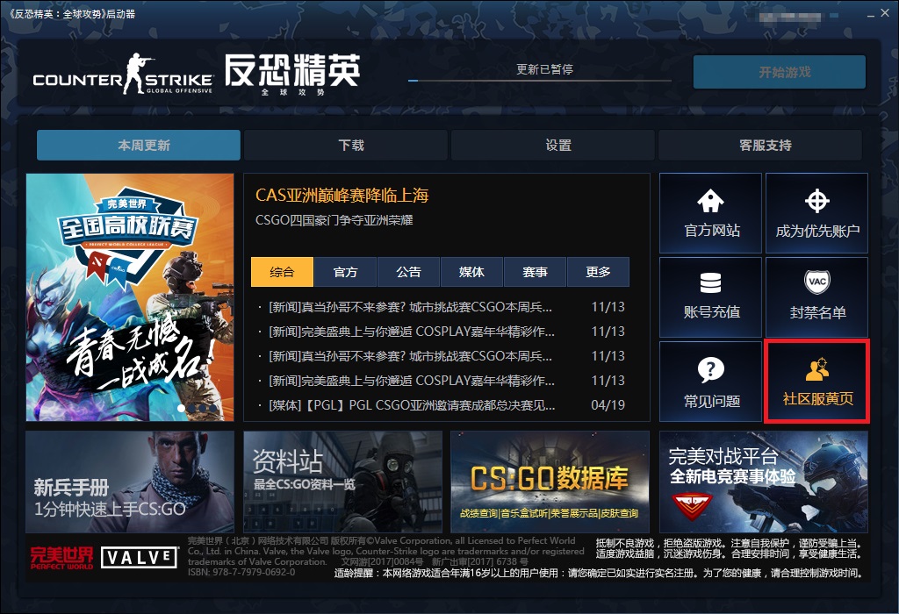Open 社区服黄页 community icon tile
Viewport: 899px width, 614px height.
point(816,382)
